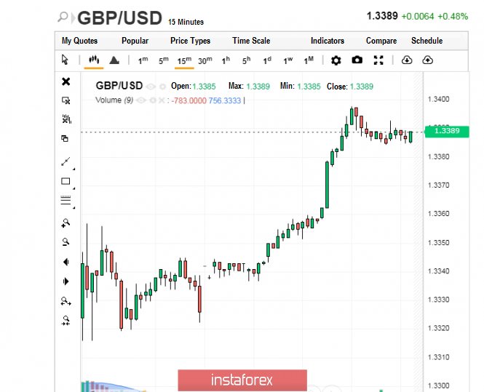This screenshot has width=484, height=392.
Task: Move chart left with arrow tool
Action: (66, 262)
